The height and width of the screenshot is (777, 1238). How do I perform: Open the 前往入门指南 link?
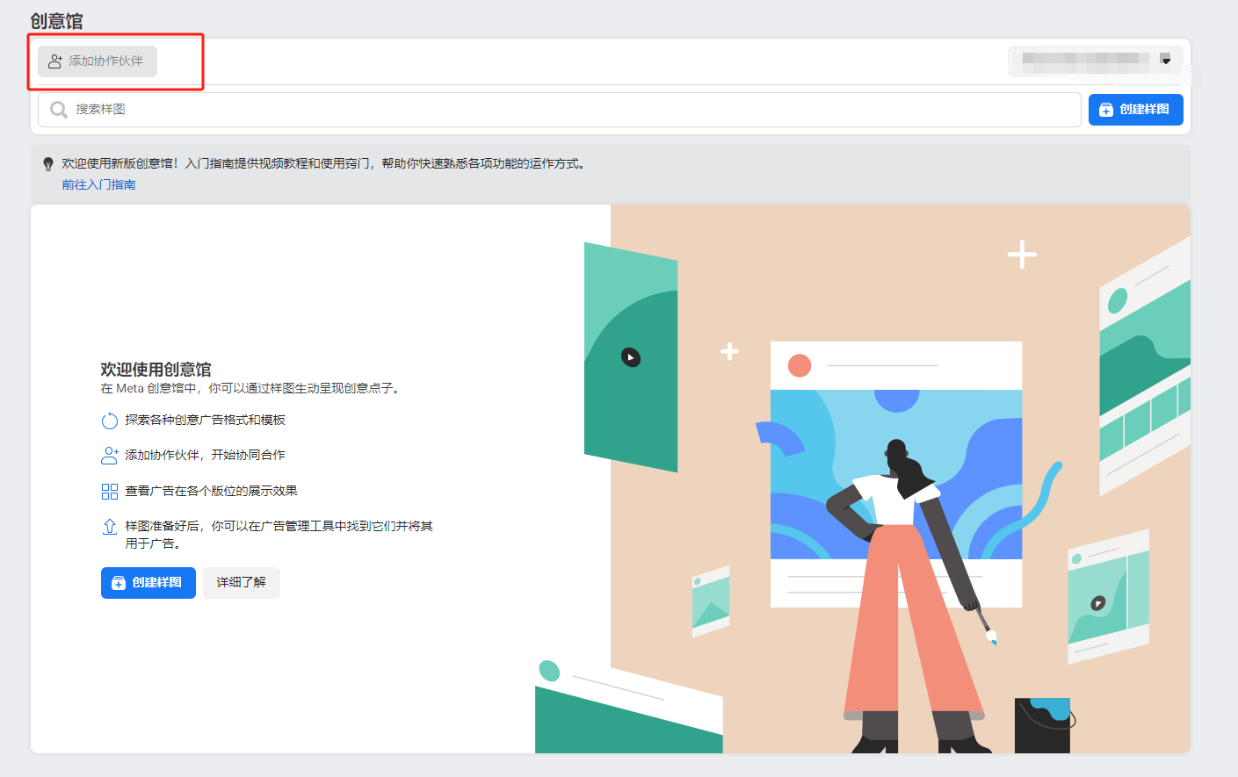98,184
